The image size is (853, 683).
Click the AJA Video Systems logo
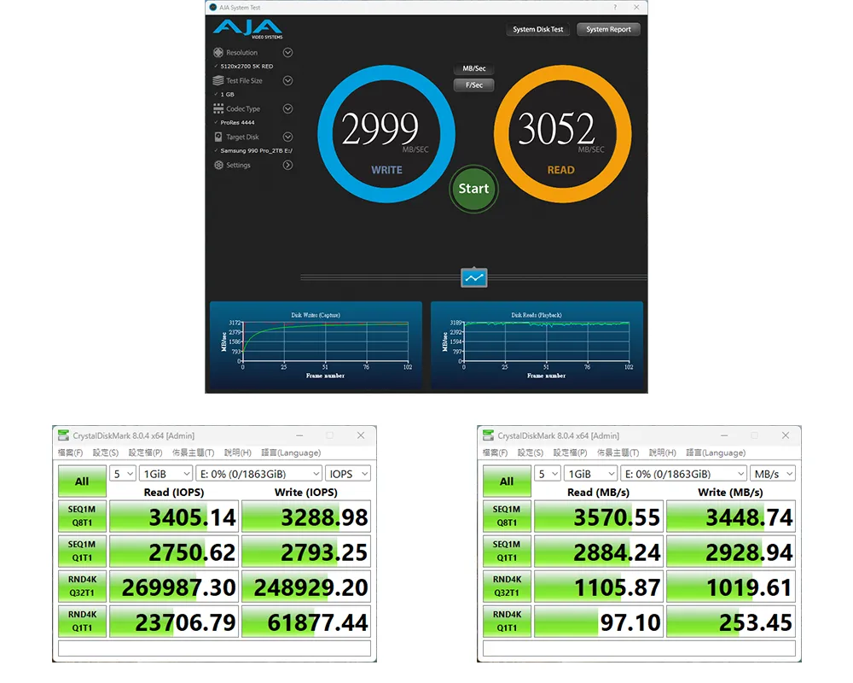(x=247, y=30)
